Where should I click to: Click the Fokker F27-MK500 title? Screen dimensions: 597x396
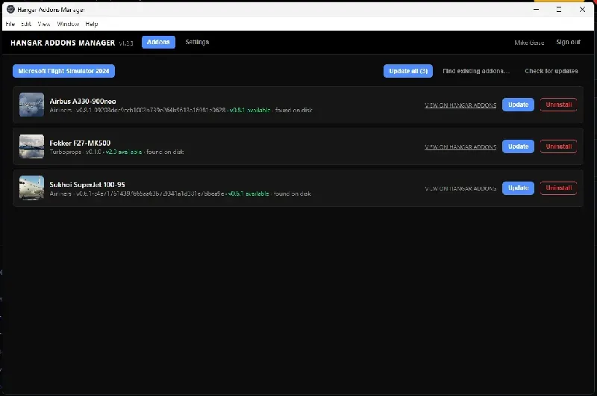pyautogui.click(x=80, y=143)
